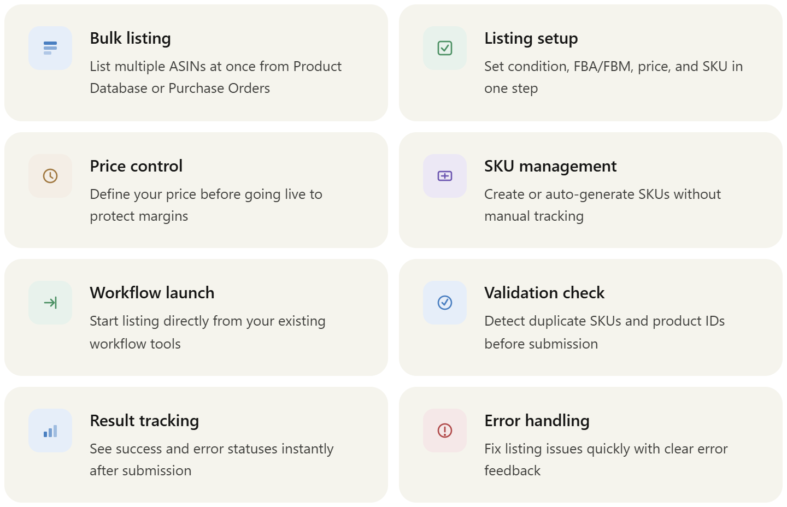Screen dimensions: 787x507
Task: Open the Price control heading
Action: pos(136,166)
